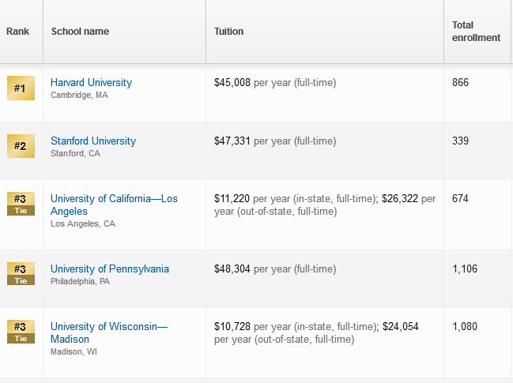Click Pennsylvania's 1,106 enrollment value

(x=465, y=269)
